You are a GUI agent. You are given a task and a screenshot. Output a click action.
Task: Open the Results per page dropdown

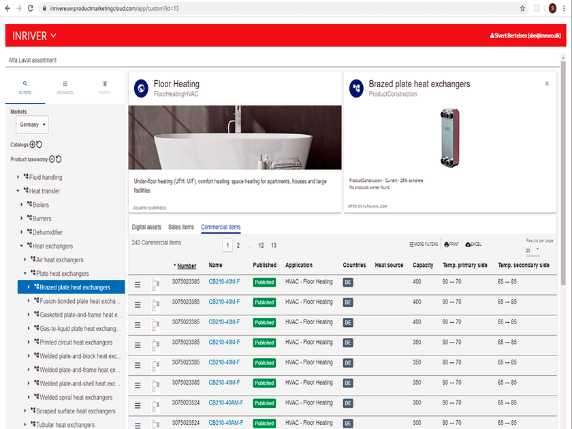pyautogui.click(x=533, y=251)
